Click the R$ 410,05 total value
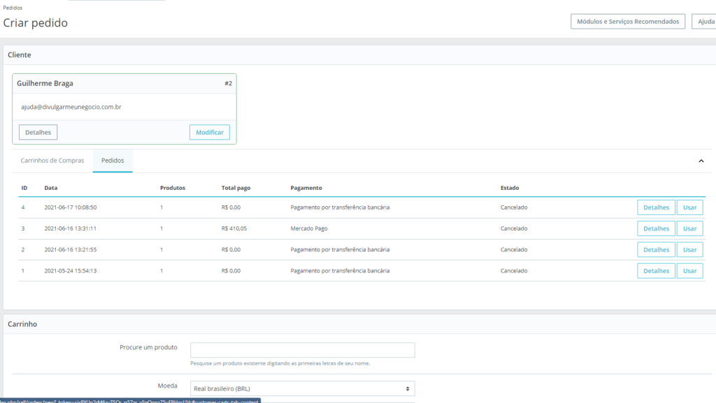The height and width of the screenshot is (403, 716). [234, 228]
